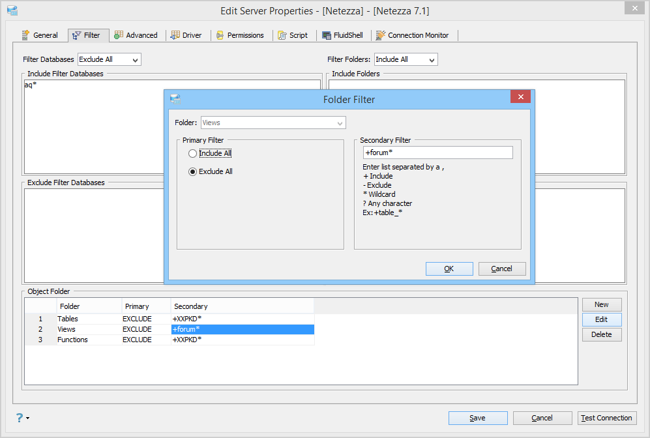Image resolution: width=650 pixels, height=438 pixels.
Task: Click the Delete object folder button
Action: click(602, 334)
